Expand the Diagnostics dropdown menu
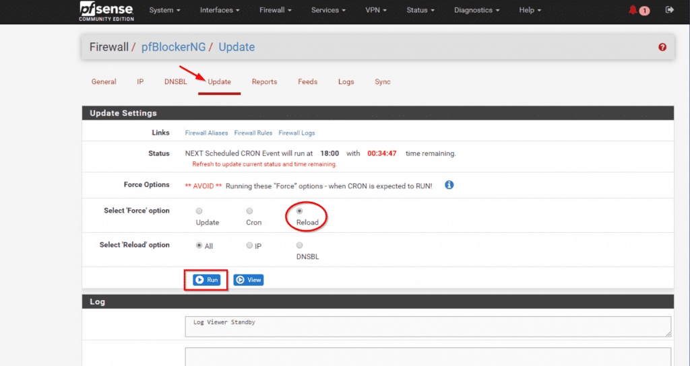 coord(476,10)
